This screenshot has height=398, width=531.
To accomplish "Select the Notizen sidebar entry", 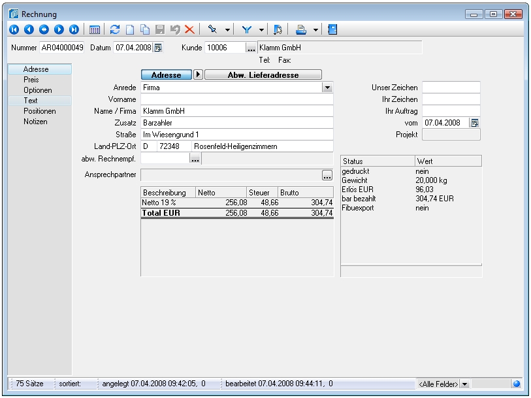I will point(35,122).
